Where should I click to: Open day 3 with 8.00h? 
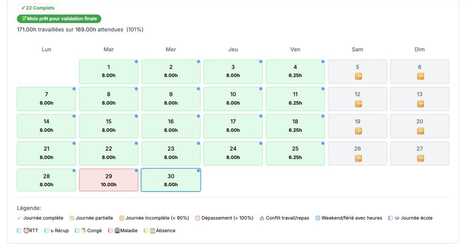pyautogui.click(x=233, y=72)
